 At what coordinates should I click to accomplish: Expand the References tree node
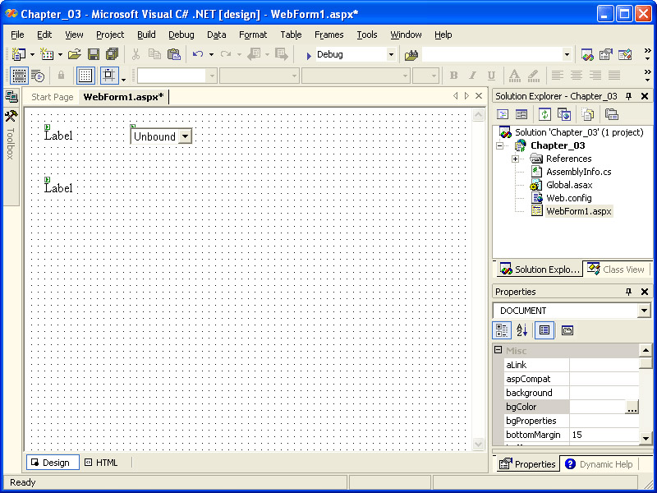coord(515,159)
